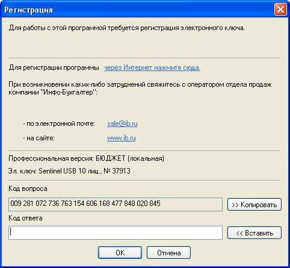Click the 'Для регистрации программы' label
Screen dimensions: 290x268
click(x=54, y=67)
